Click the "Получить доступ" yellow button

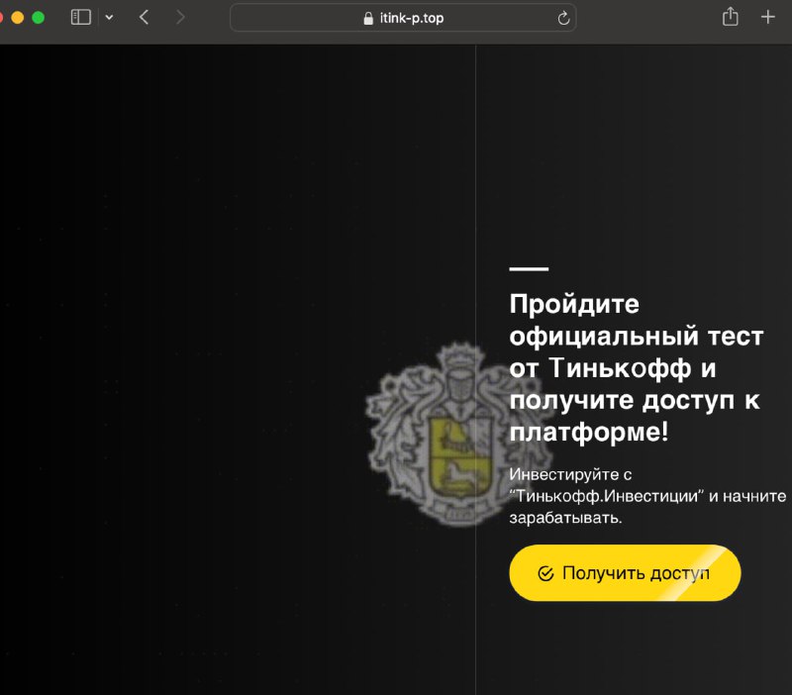click(625, 573)
